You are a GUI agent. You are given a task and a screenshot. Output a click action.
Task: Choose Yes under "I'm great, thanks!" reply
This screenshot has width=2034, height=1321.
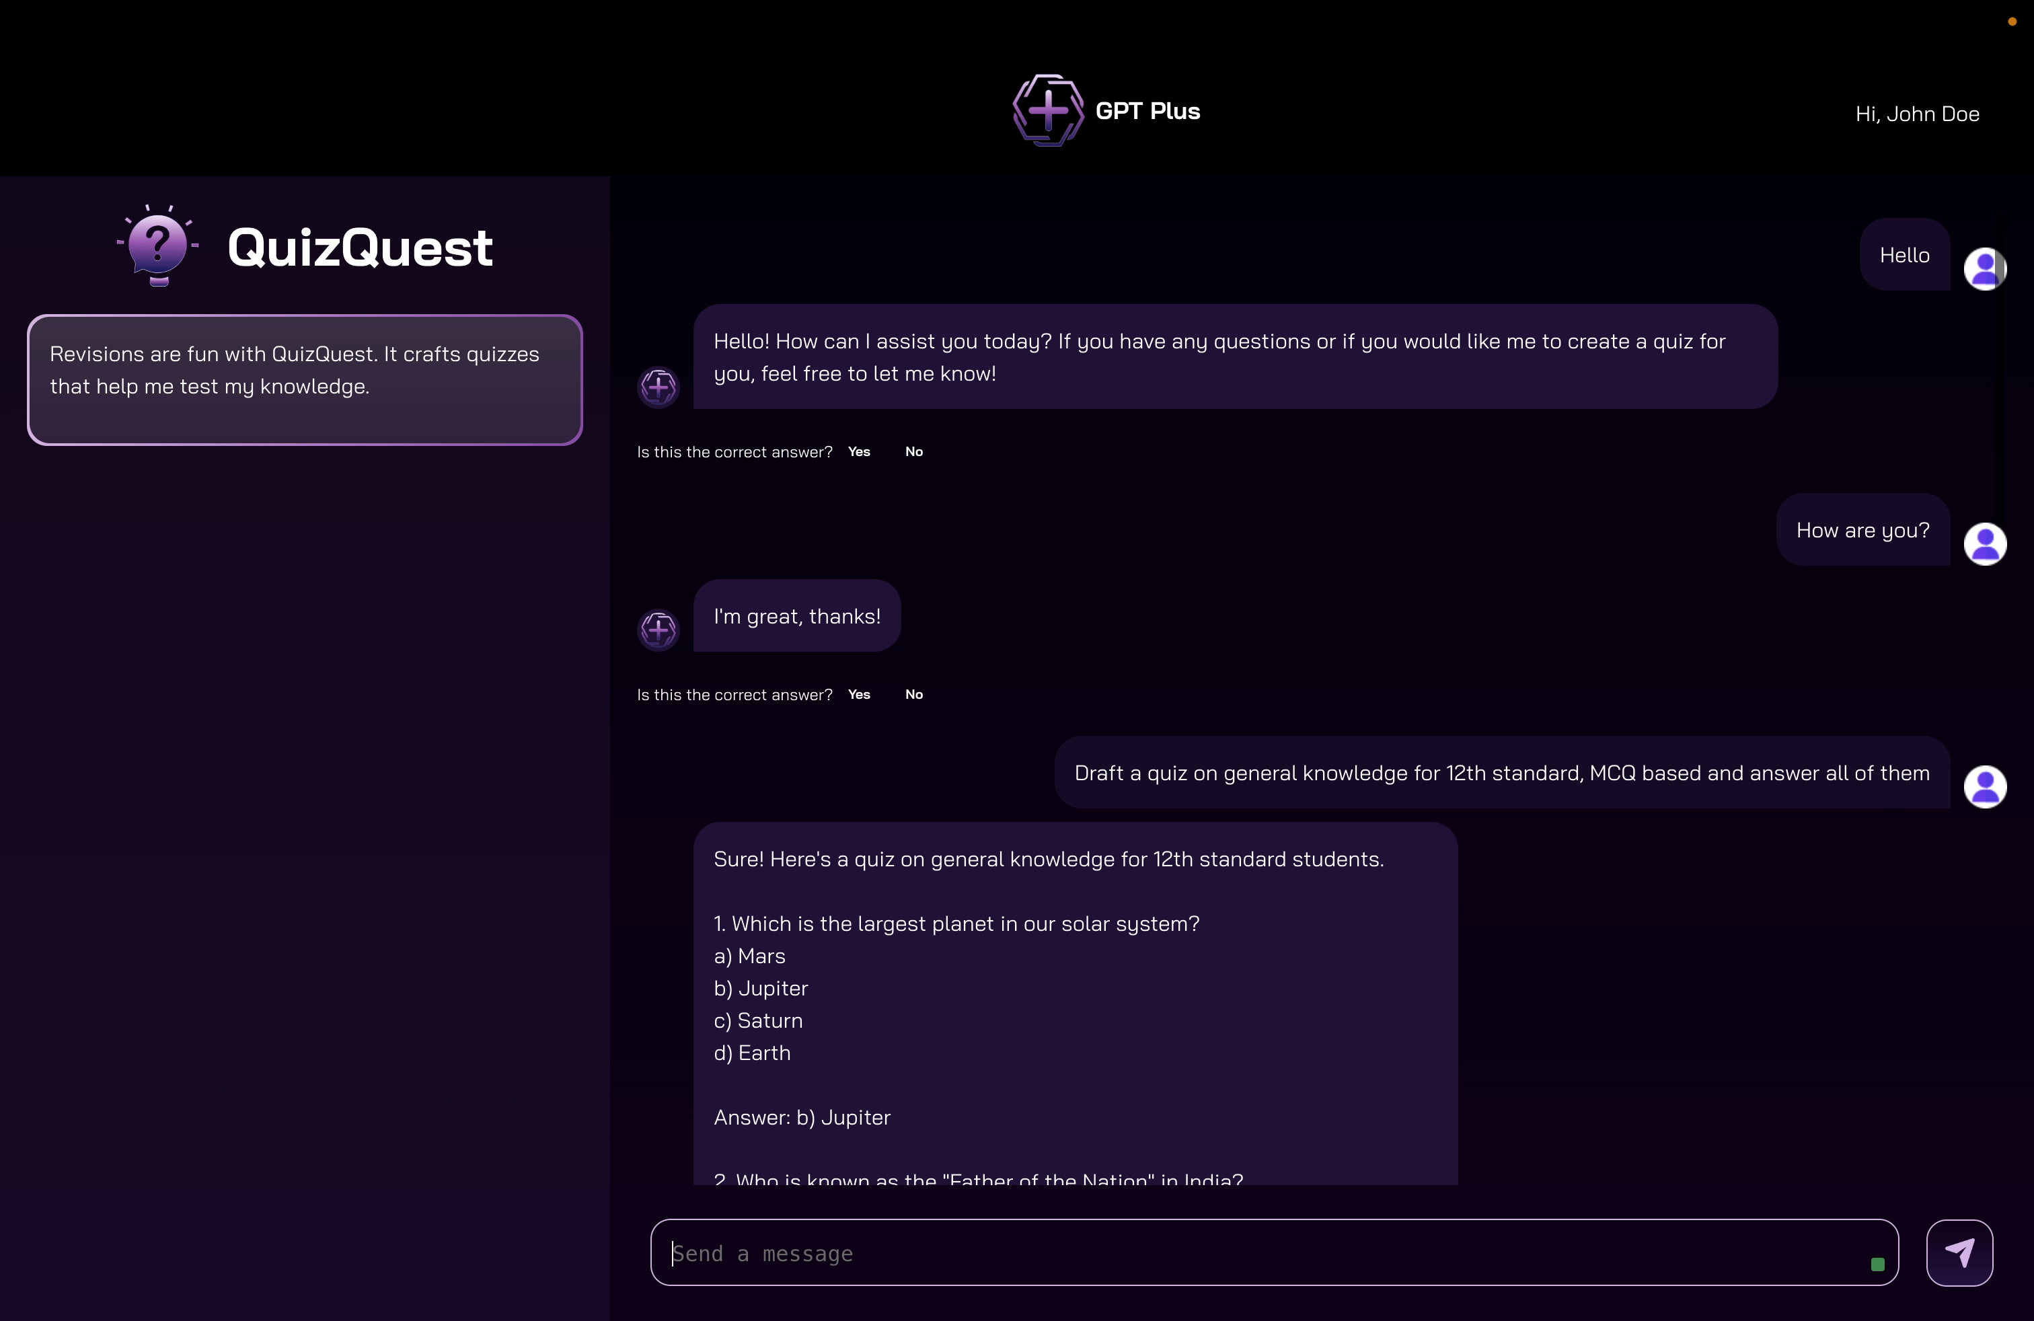point(859,694)
